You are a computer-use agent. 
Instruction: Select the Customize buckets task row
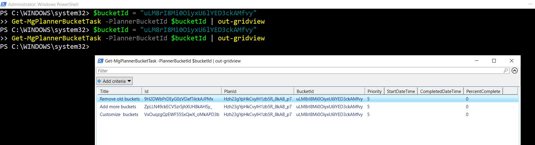pyautogui.click(x=119, y=115)
